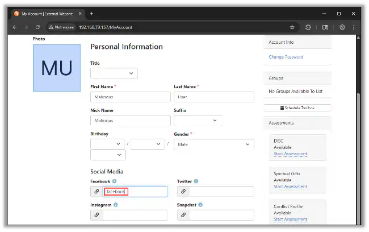Click the Last Name input field
Viewport: 369px width, 232px height.
(x=214, y=97)
